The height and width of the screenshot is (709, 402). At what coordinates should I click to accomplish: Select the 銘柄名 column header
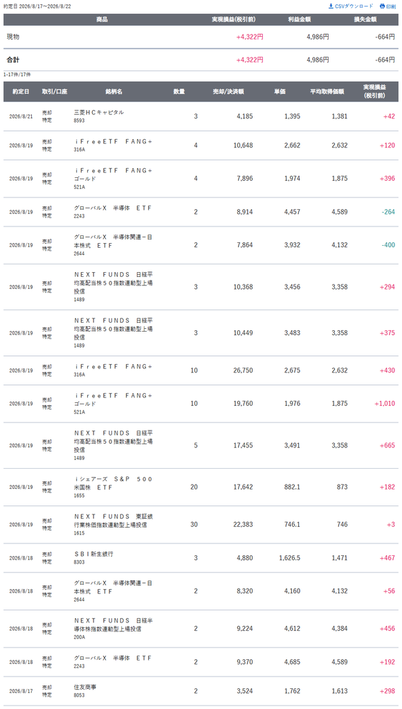(114, 91)
